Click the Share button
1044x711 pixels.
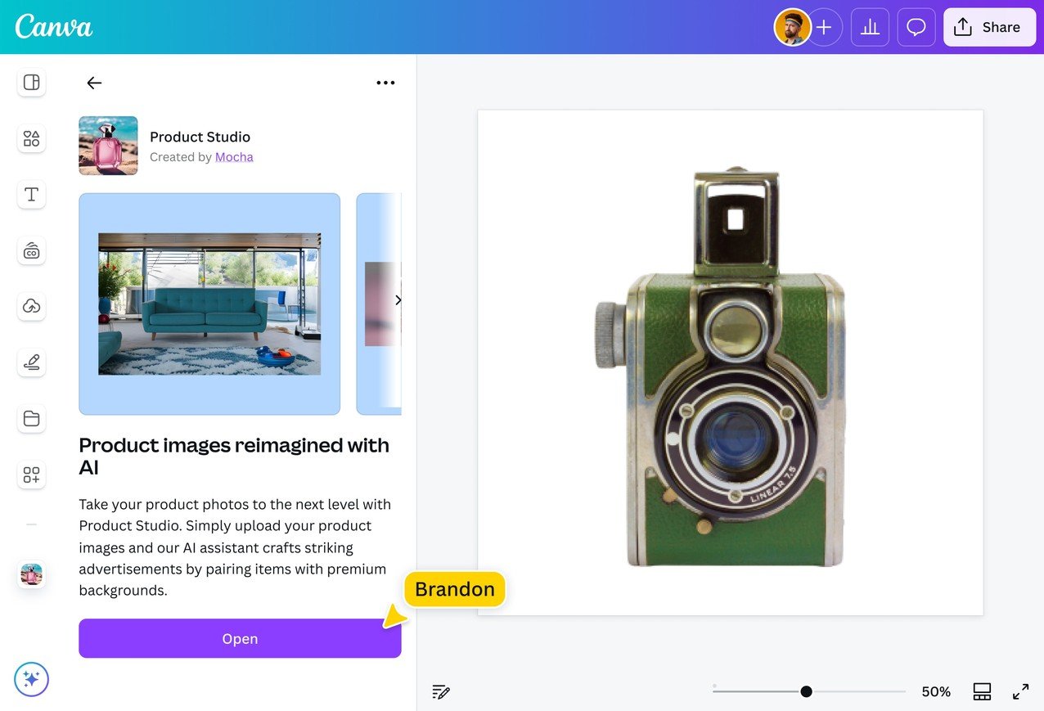pyautogui.click(x=988, y=28)
